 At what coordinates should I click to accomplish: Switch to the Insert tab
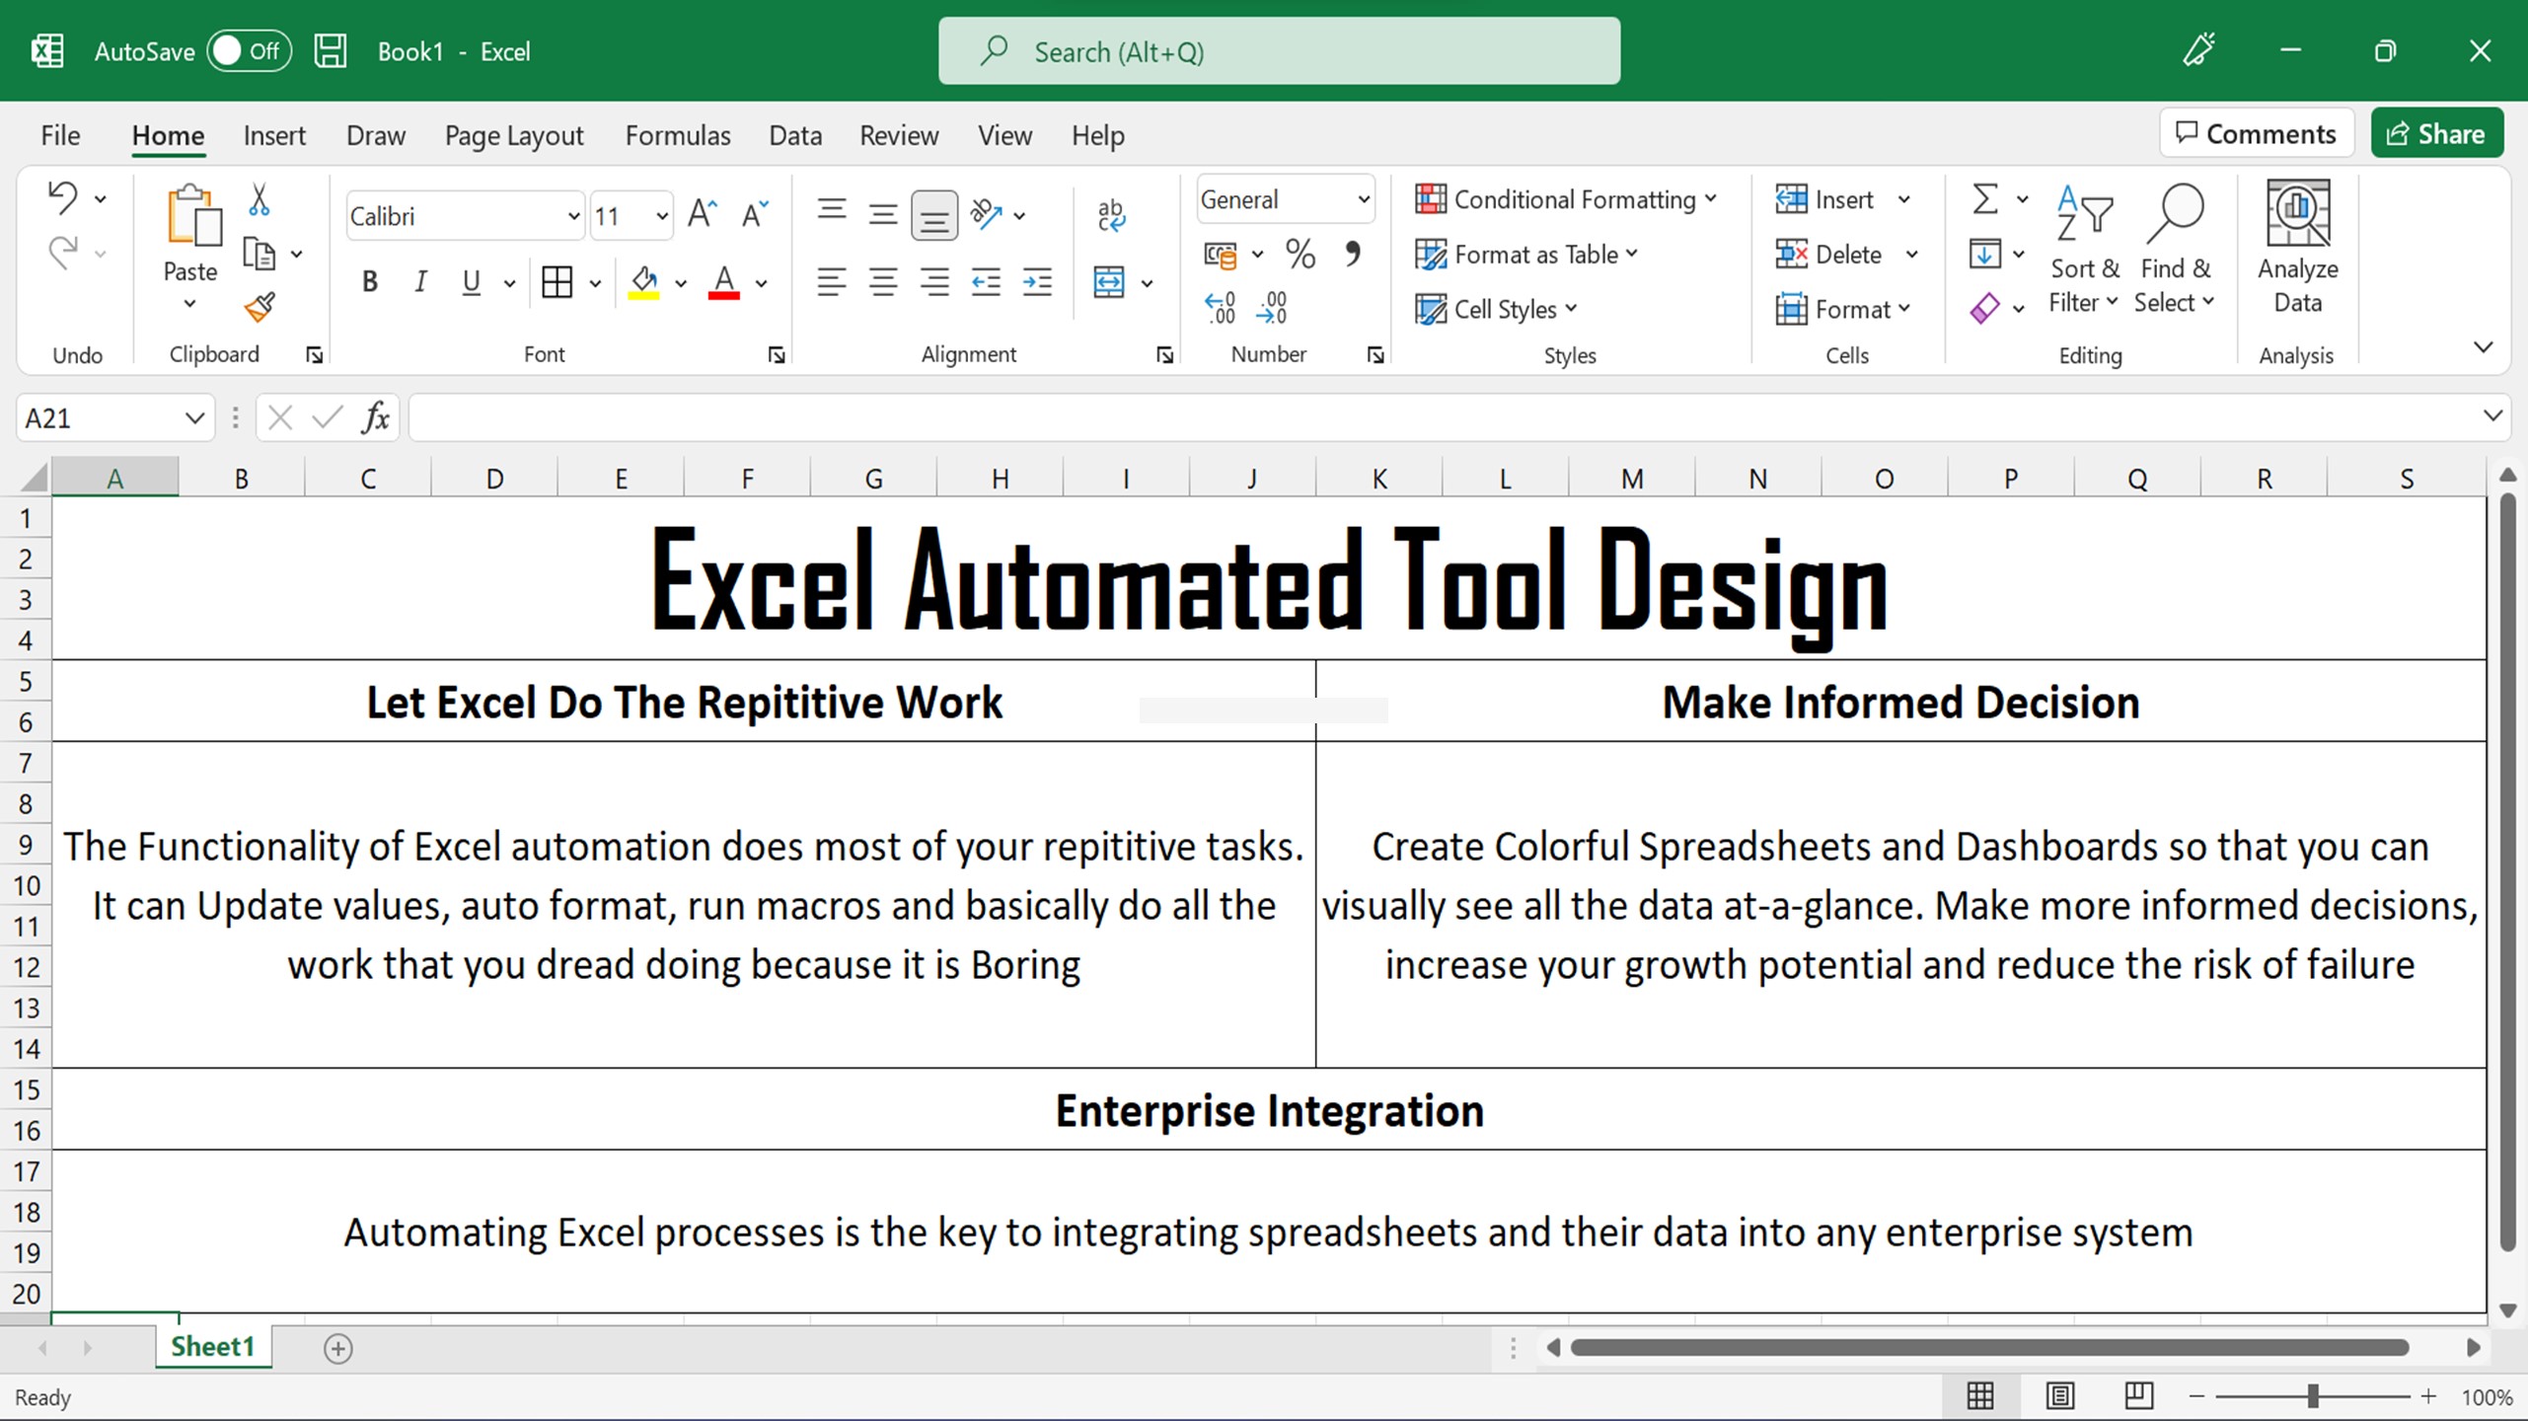coord(274,135)
